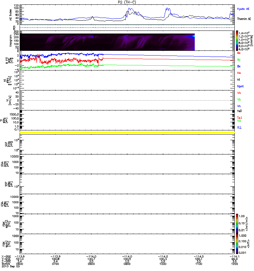This screenshot has width=254, height=271.
Task: Click the yellow horizontal bar below the Ti panel
Action: [127, 132]
